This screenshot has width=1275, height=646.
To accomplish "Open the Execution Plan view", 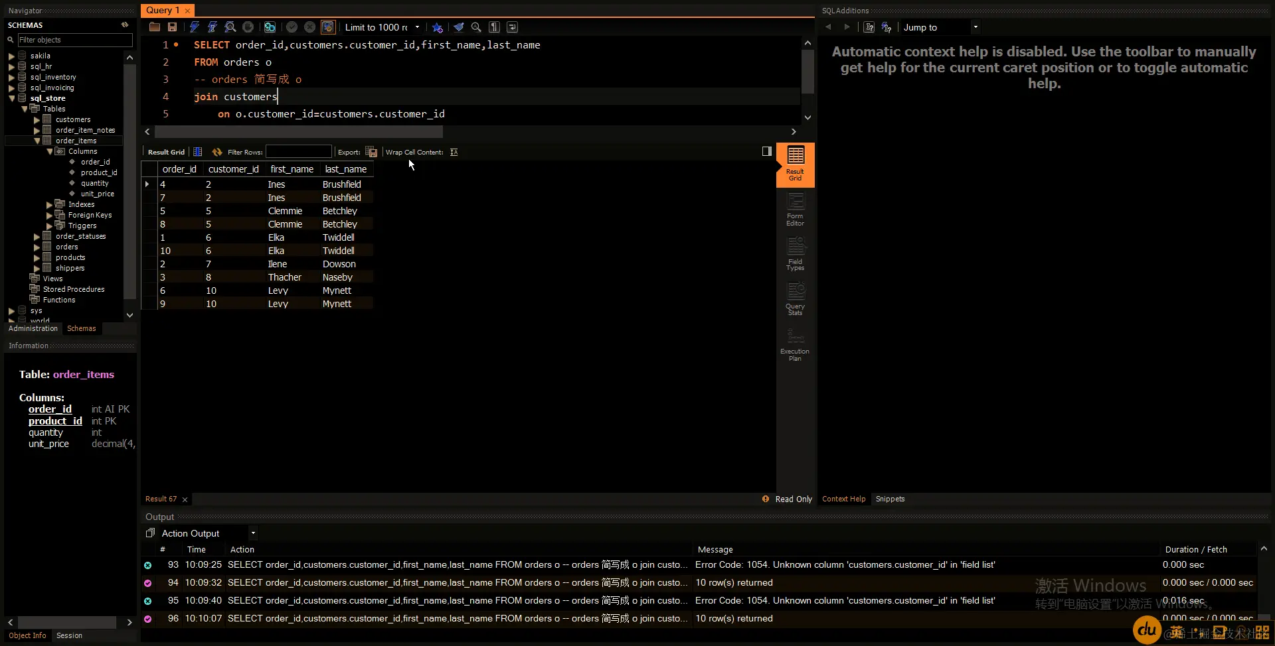I will 795,345.
